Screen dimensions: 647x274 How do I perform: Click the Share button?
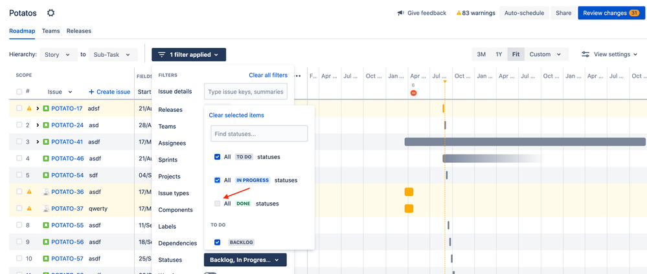click(563, 13)
